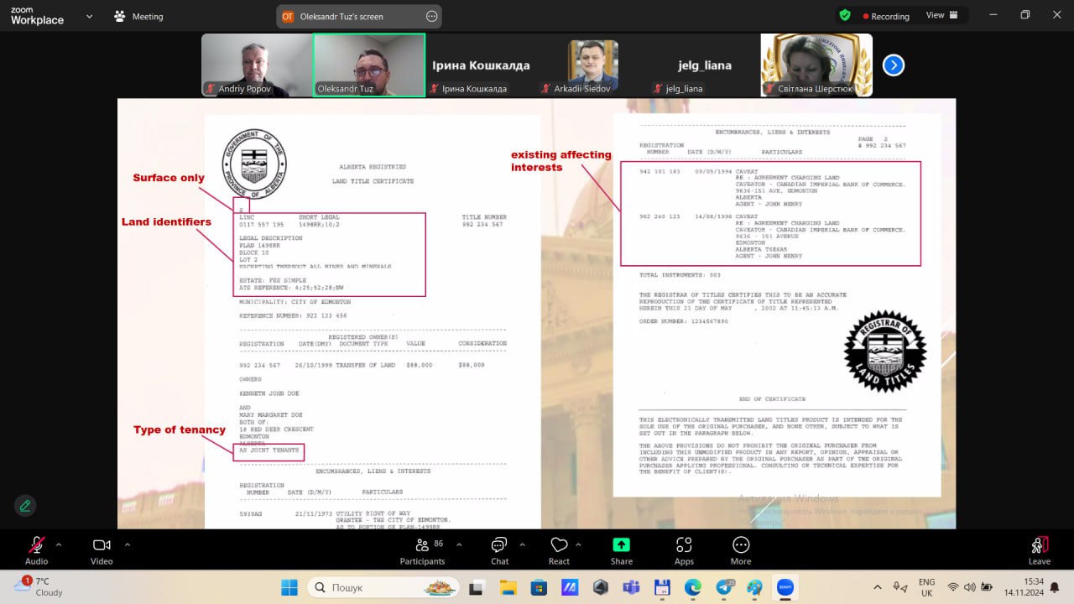
Task: Select Світлана Шерстюк's participant tile
Action: pyautogui.click(x=816, y=65)
